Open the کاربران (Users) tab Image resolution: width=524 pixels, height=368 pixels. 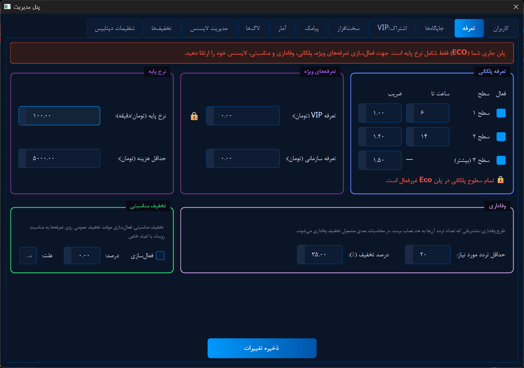[501, 28]
